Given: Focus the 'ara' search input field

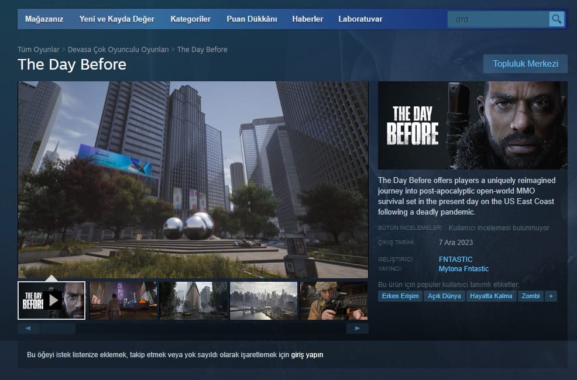Looking at the screenshot, I should coord(499,19).
